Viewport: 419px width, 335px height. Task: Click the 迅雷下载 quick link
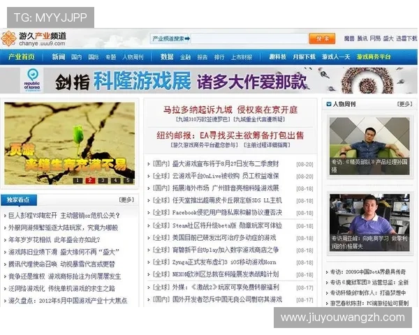(x=406, y=39)
